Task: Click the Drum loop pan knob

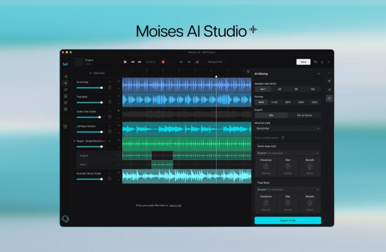Action: (x=110, y=87)
